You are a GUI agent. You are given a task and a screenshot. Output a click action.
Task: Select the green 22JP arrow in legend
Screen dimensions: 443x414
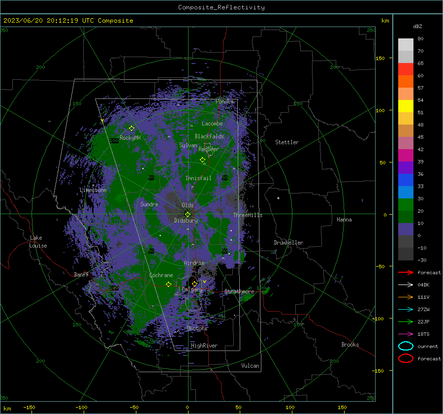pos(406,321)
